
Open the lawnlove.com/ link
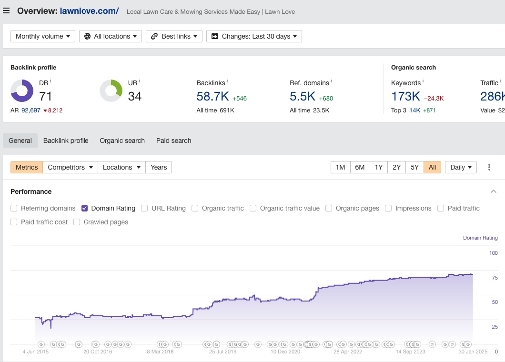pos(89,11)
